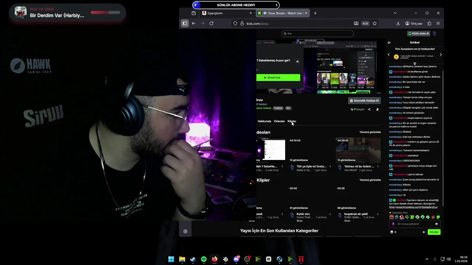Expand the list all tabs chevron
The image size is (472, 265).
click(x=395, y=13)
